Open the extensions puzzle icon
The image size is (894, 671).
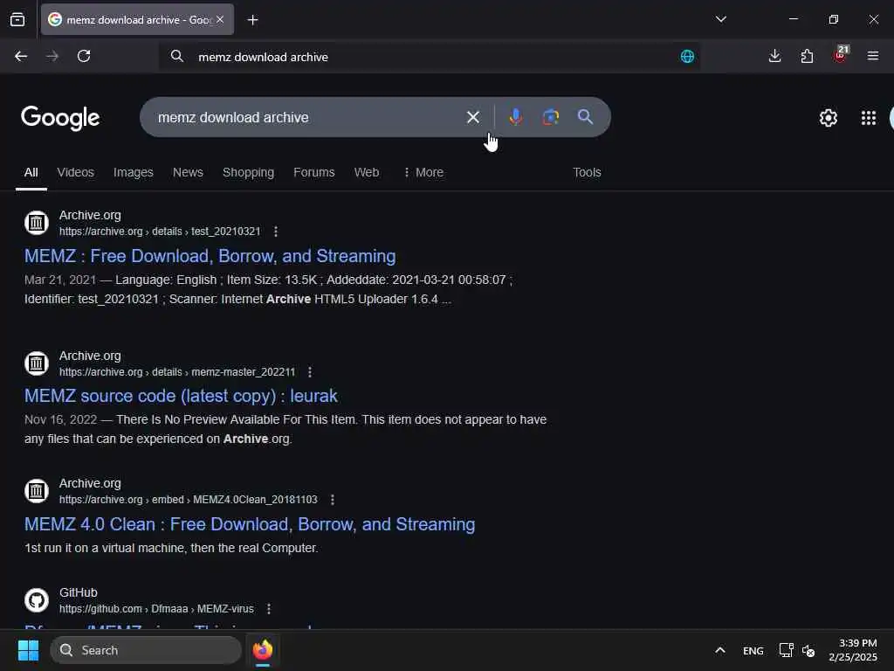[x=807, y=56]
